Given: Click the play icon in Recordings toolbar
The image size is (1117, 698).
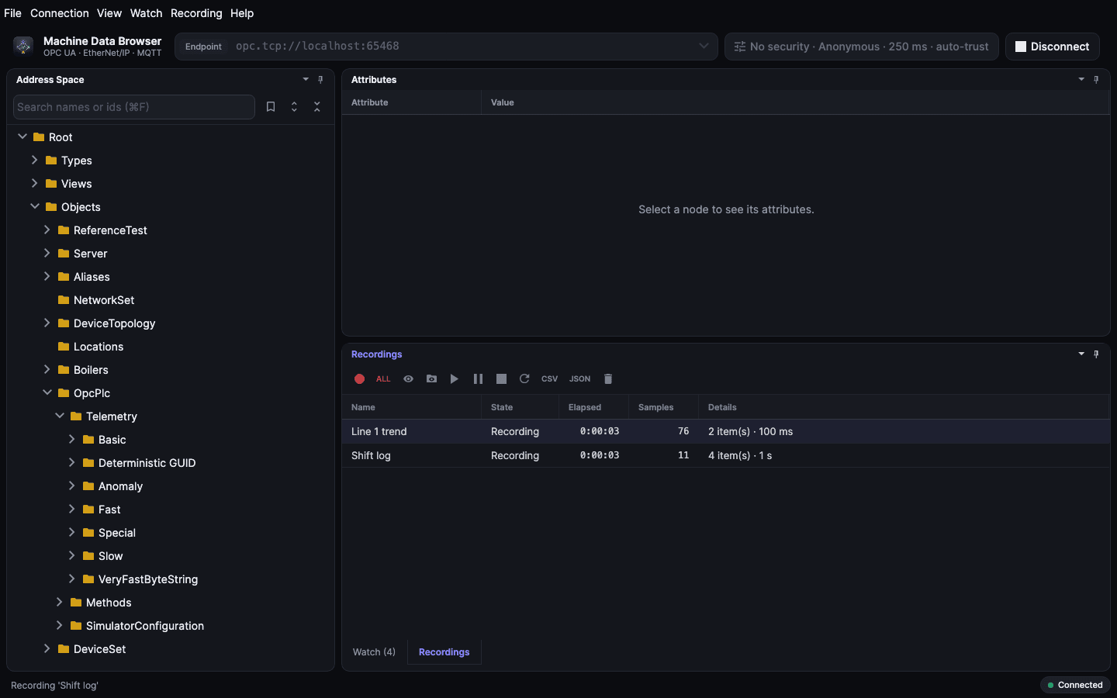Looking at the screenshot, I should [455, 378].
